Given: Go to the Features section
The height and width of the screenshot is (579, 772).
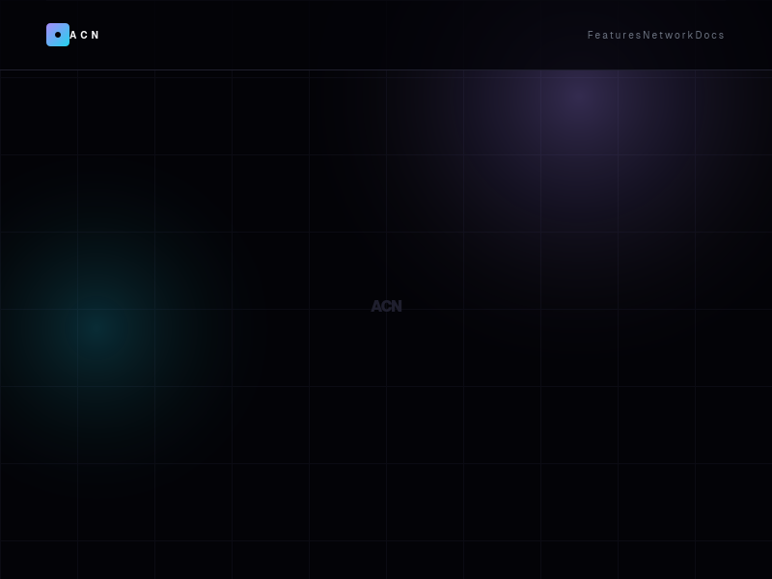Looking at the screenshot, I should tap(614, 35).
